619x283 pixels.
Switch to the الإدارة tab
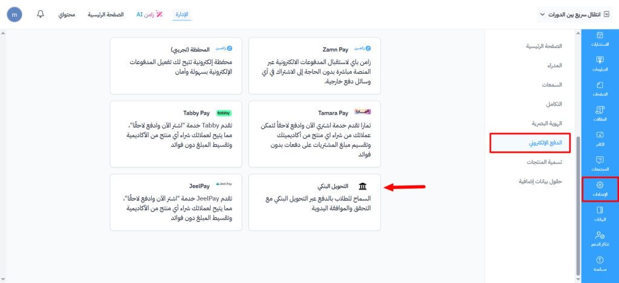182,14
